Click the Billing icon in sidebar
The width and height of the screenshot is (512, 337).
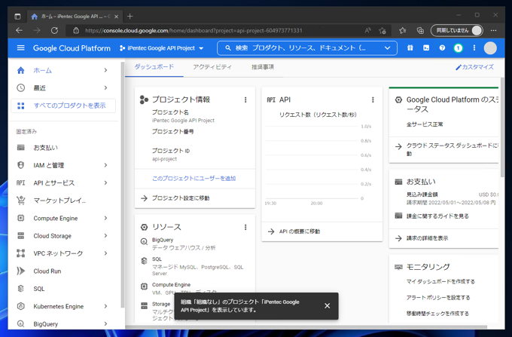[20, 148]
